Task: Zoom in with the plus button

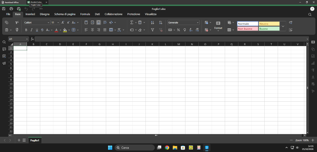Action: (313, 140)
